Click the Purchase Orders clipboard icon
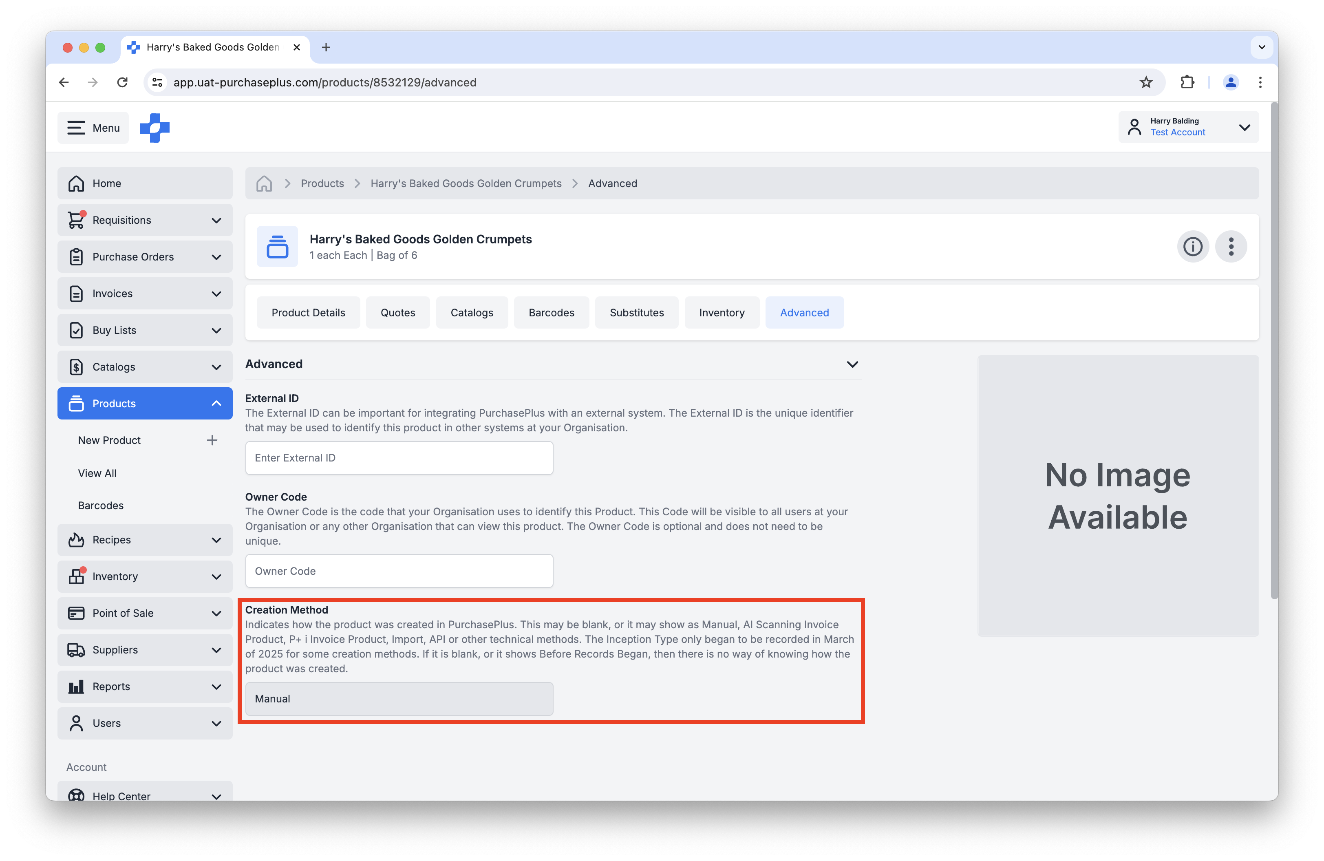This screenshot has height=861, width=1324. pos(76,257)
